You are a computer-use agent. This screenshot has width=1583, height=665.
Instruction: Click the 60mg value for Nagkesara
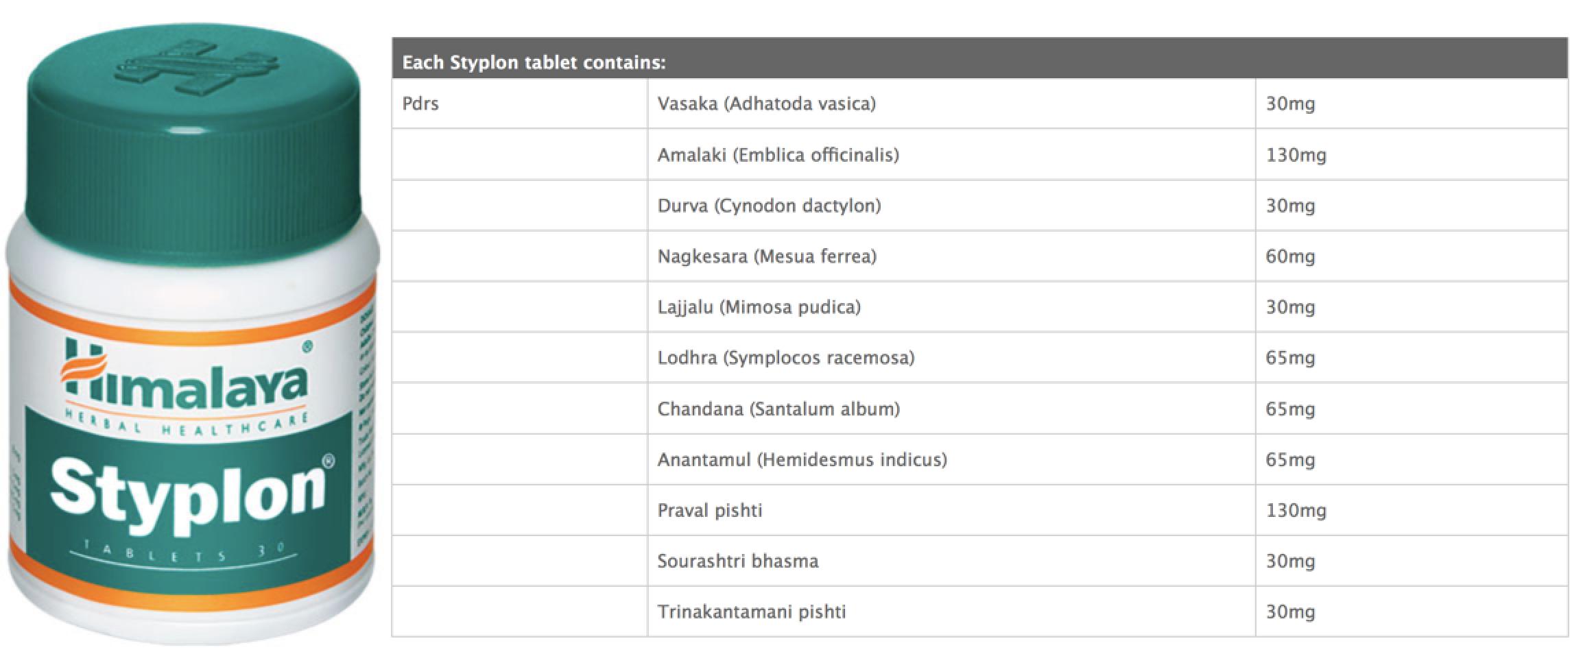click(x=1291, y=256)
